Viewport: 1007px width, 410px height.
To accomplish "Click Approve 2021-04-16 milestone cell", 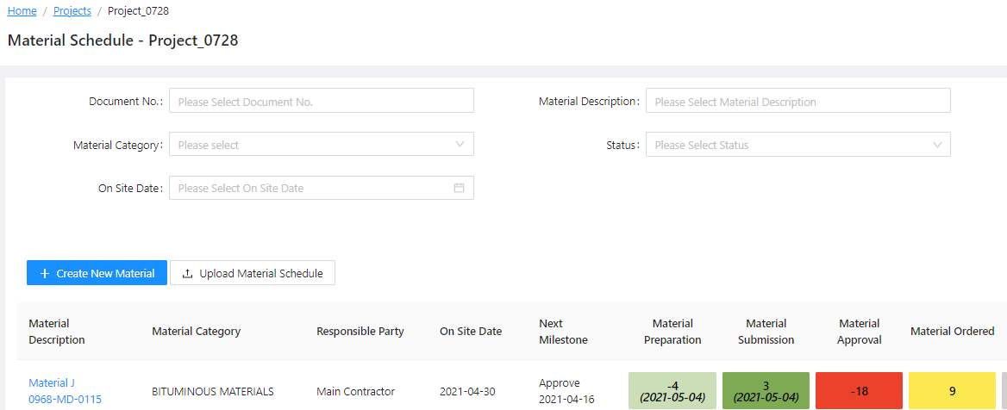I will click(x=567, y=391).
